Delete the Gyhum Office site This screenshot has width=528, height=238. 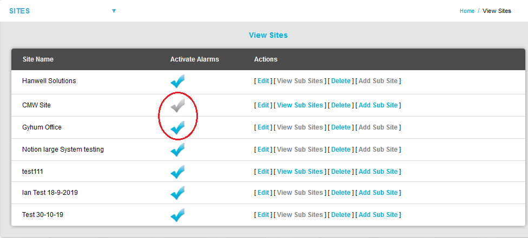click(341, 127)
